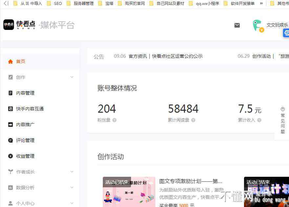Click help icon next to 粉丝量
289x207 pixels.
pyautogui.click(x=115, y=120)
